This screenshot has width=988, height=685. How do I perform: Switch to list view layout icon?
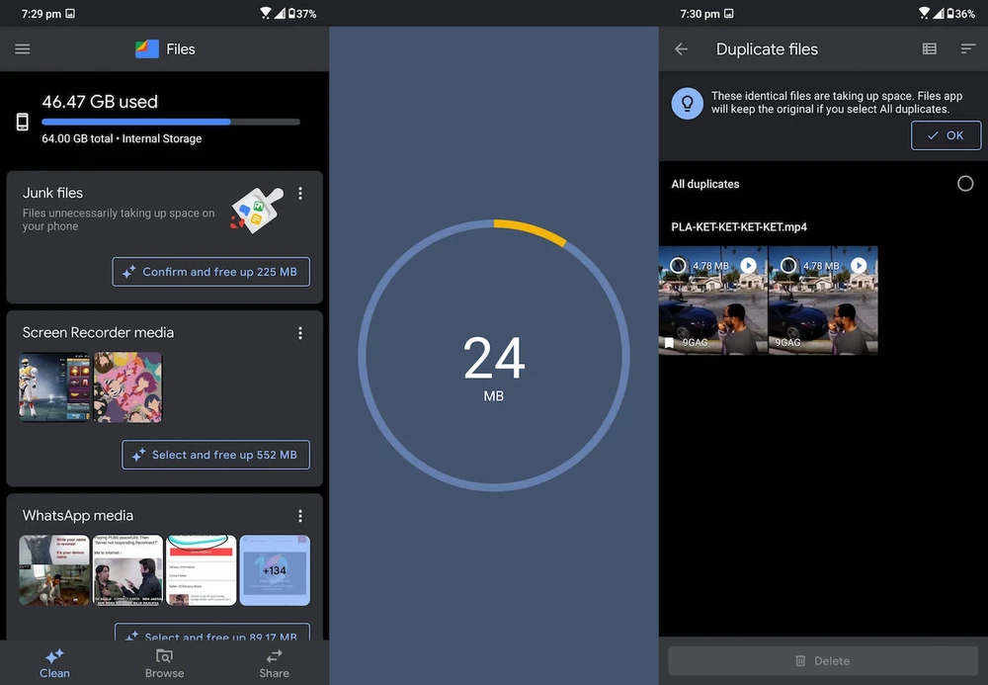(929, 49)
